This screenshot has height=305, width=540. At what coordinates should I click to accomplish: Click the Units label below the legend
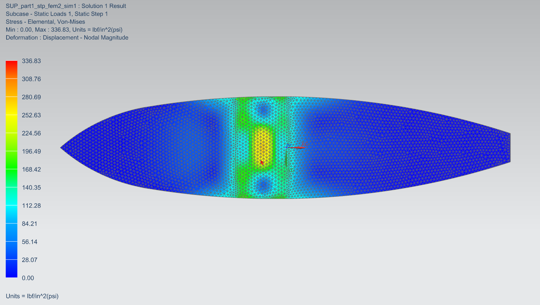(32, 296)
